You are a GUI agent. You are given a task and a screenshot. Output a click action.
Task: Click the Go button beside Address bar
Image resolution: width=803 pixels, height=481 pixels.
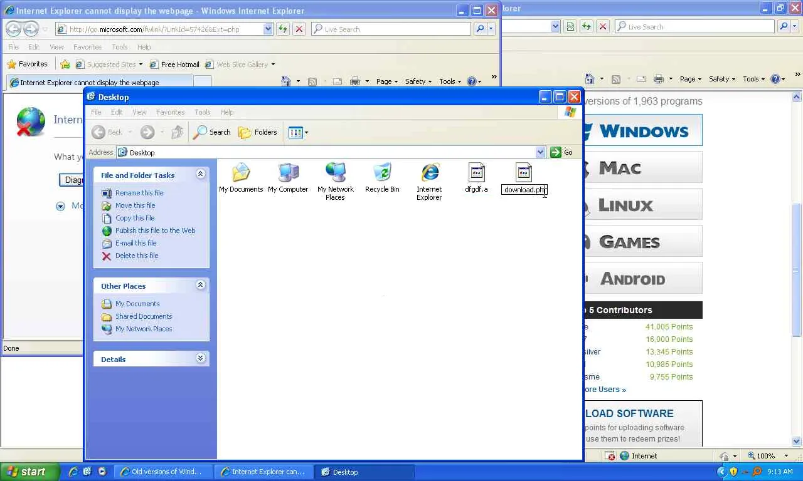[x=561, y=152]
